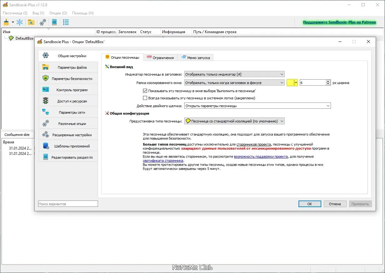Click the folder browse icon in main toolbar

coord(31,22)
